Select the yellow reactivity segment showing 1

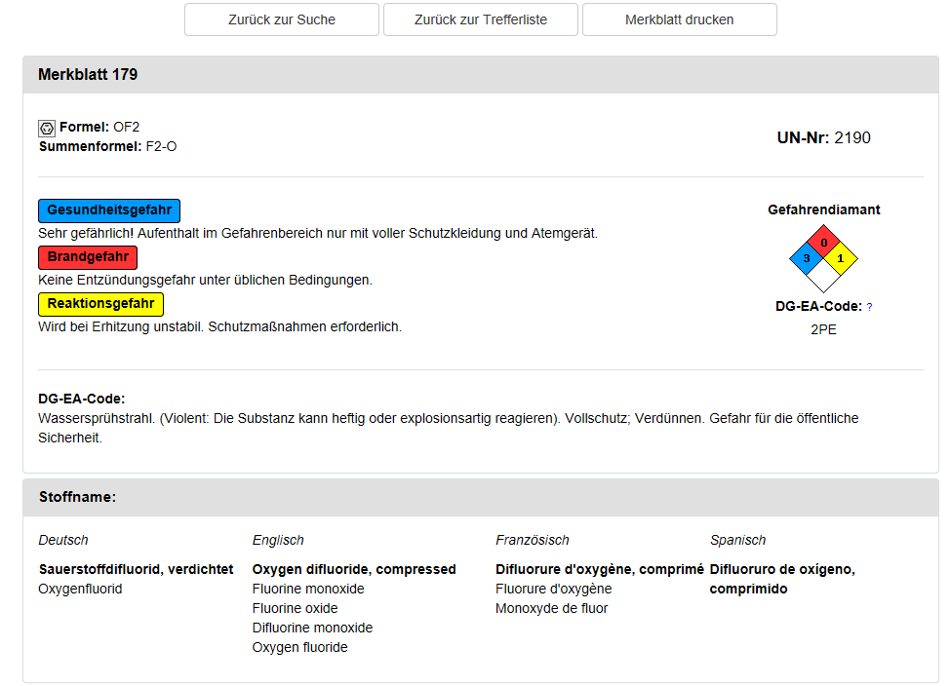tap(840, 258)
